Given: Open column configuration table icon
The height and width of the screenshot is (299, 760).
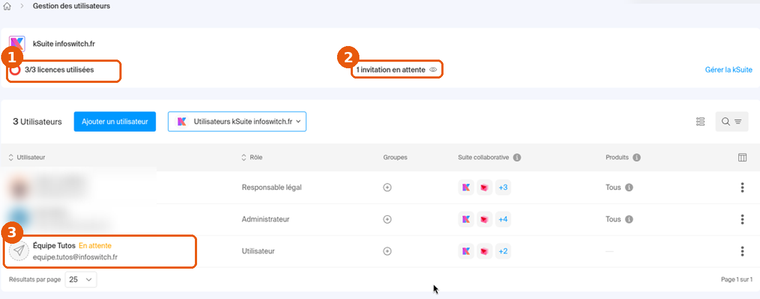Looking at the screenshot, I should (x=742, y=158).
